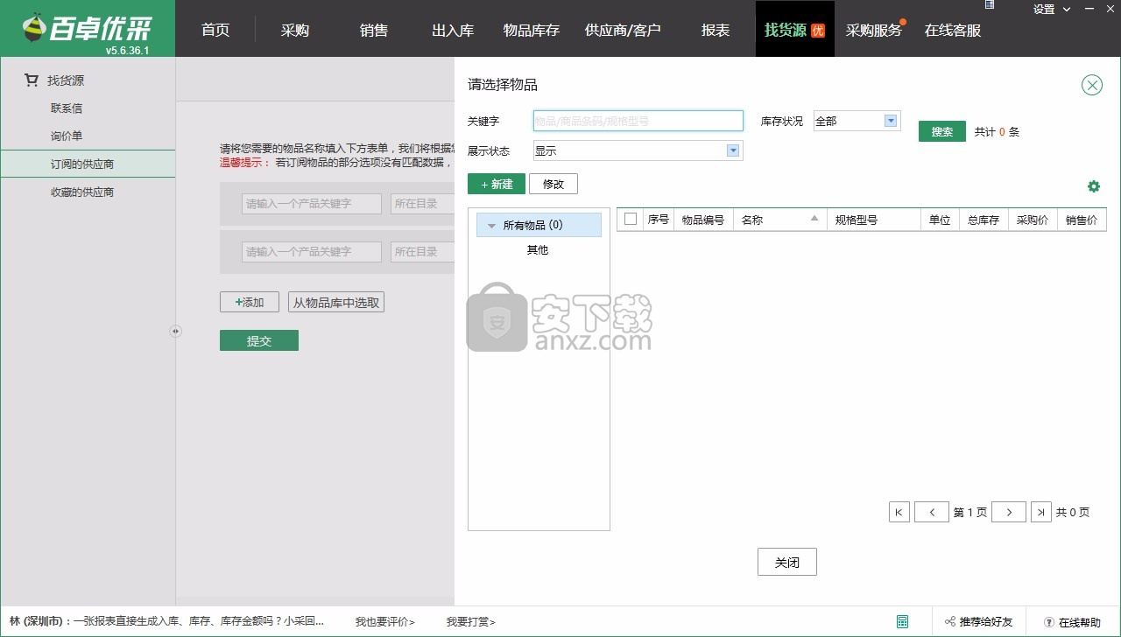Click the 从物品库中选取 button
Image resolution: width=1121 pixels, height=637 pixels.
coord(336,302)
